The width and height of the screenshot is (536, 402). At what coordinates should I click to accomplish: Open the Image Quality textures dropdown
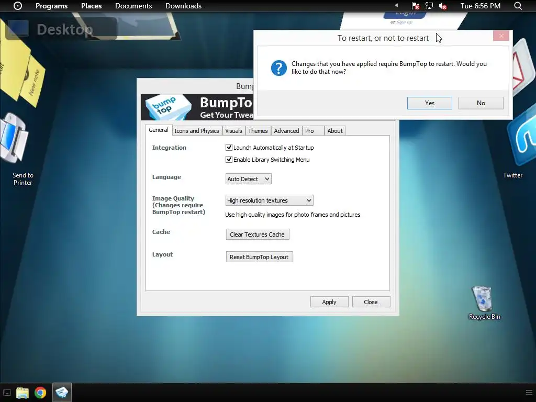(x=269, y=200)
